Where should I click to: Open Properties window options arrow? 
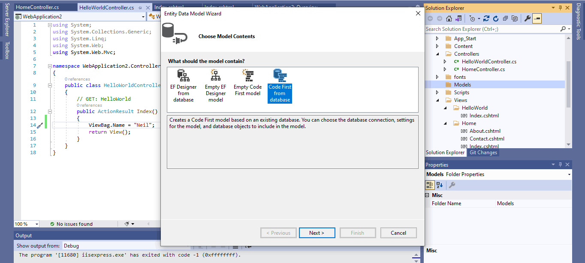point(553,164)
